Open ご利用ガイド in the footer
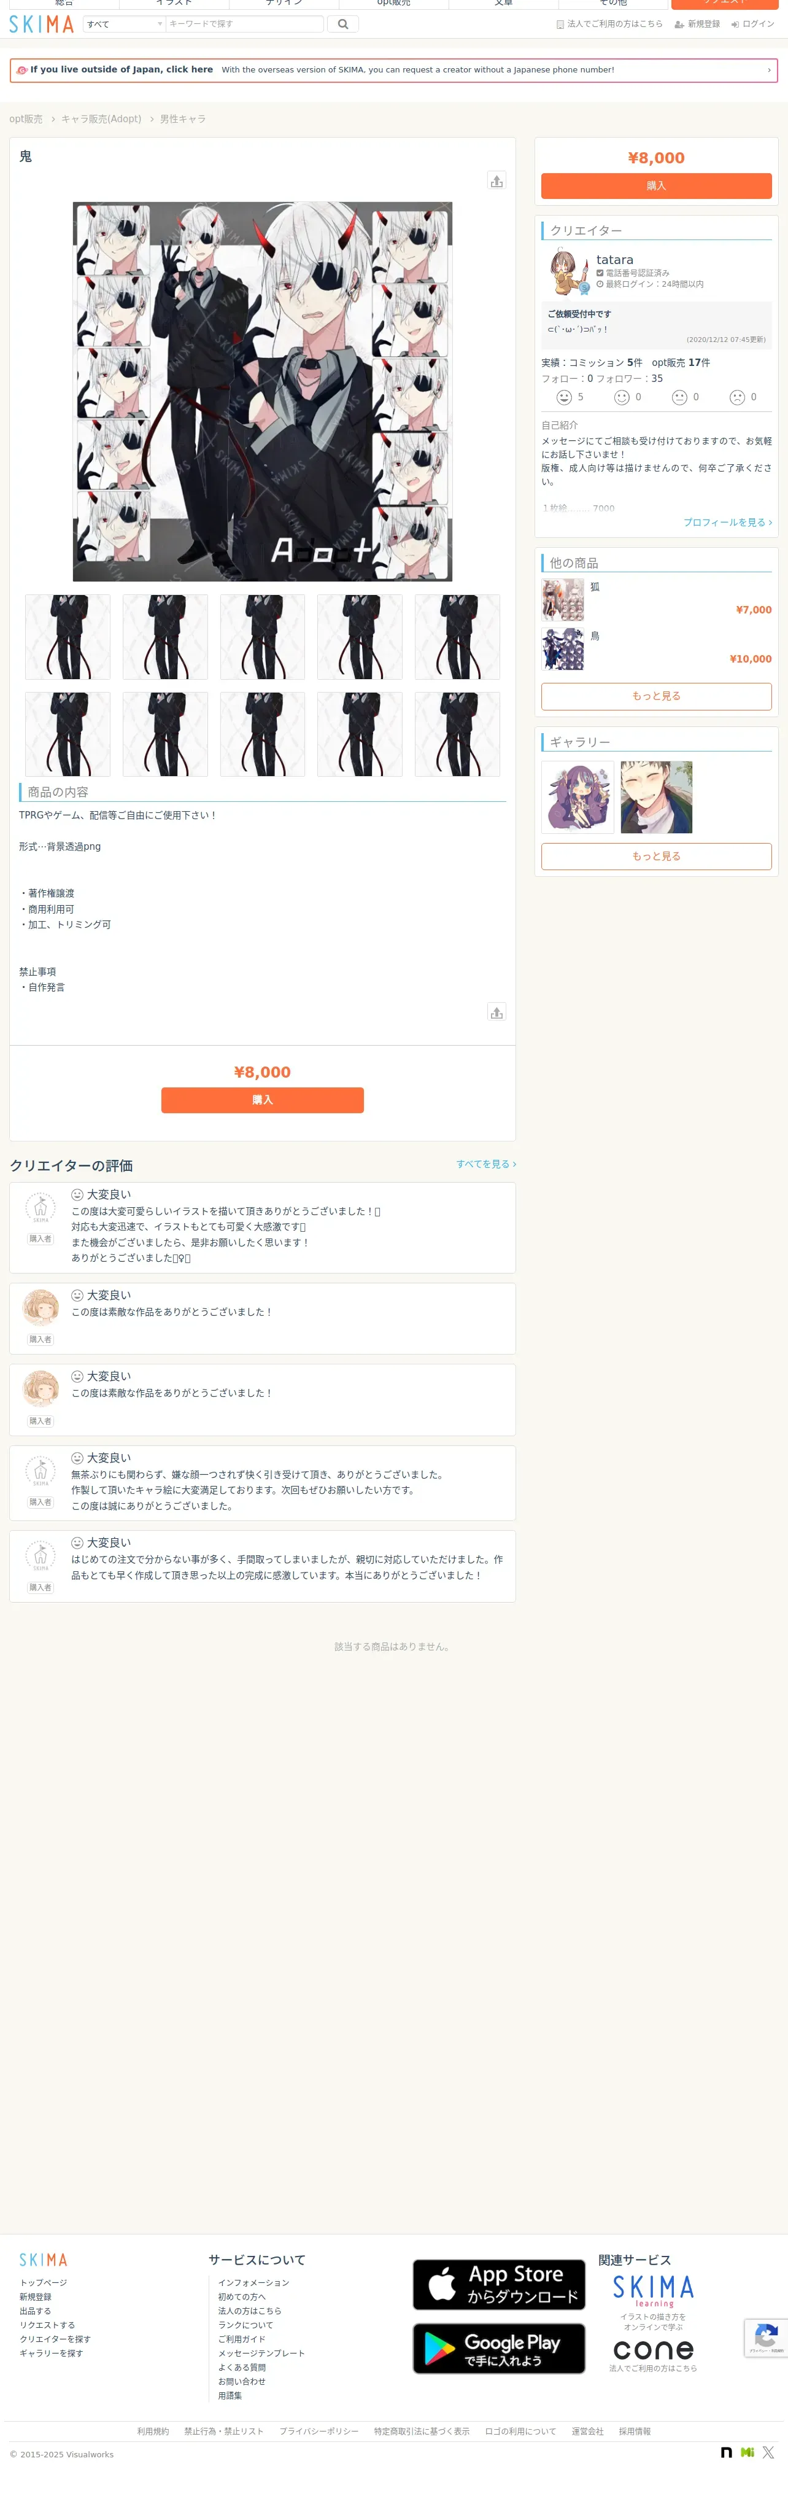 tap(242, 2339)
